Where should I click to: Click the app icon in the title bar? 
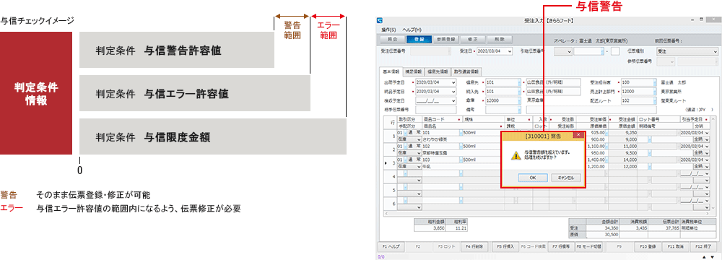(x=380, y=20)
